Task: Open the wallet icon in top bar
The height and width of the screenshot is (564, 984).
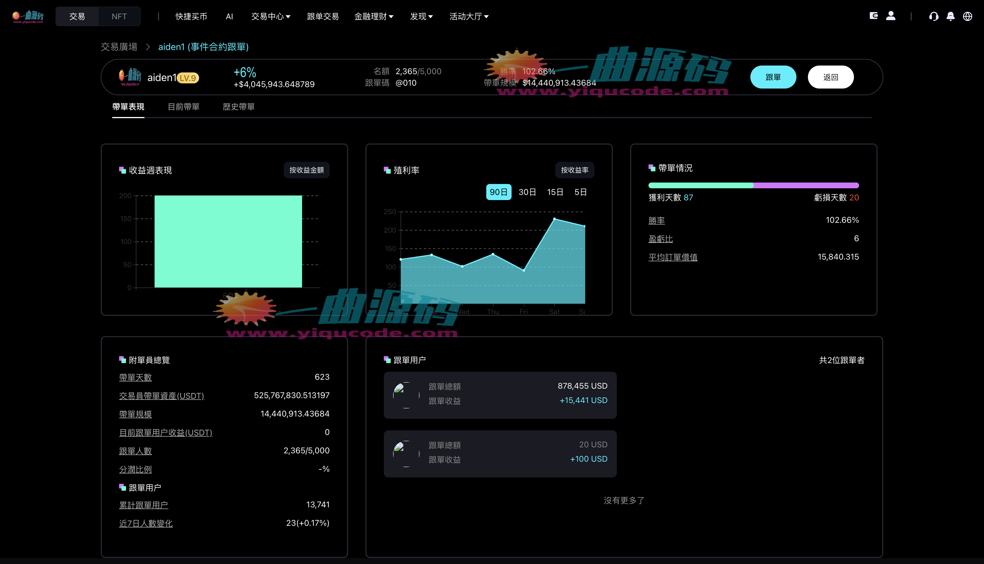Action: coord(874,16)
